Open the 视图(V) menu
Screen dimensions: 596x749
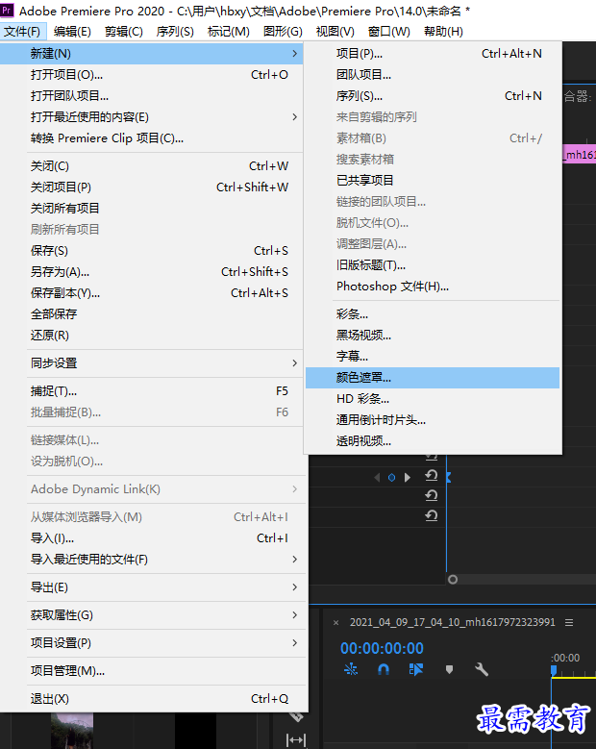335,32
